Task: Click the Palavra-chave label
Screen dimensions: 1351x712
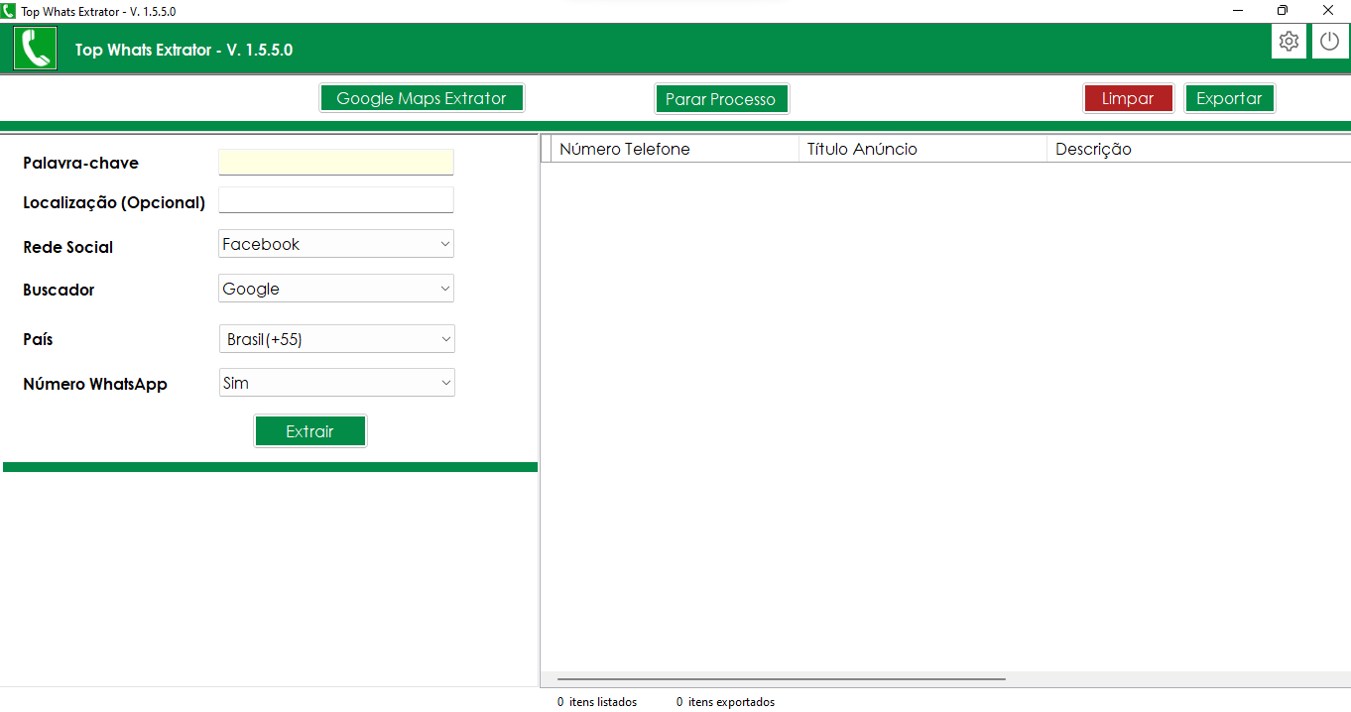Action: [80, 163]
